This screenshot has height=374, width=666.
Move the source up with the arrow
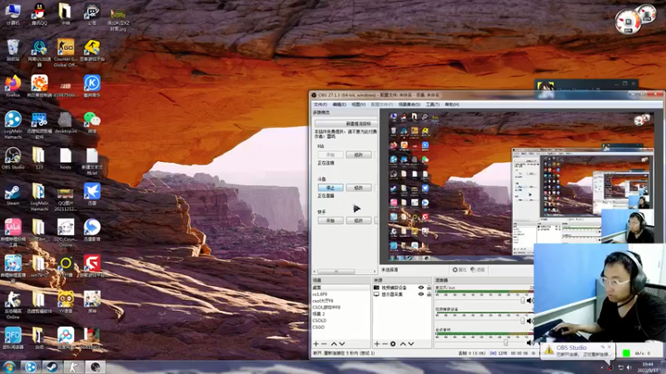click(403, 344)
